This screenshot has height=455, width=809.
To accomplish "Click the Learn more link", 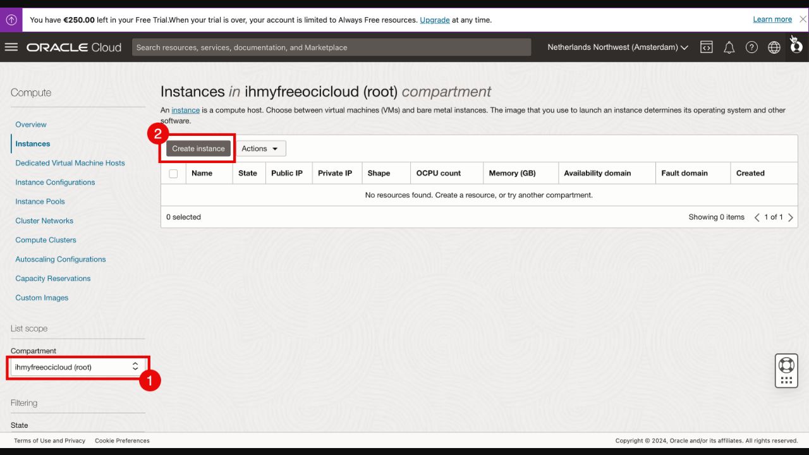I will pos(772,20).
